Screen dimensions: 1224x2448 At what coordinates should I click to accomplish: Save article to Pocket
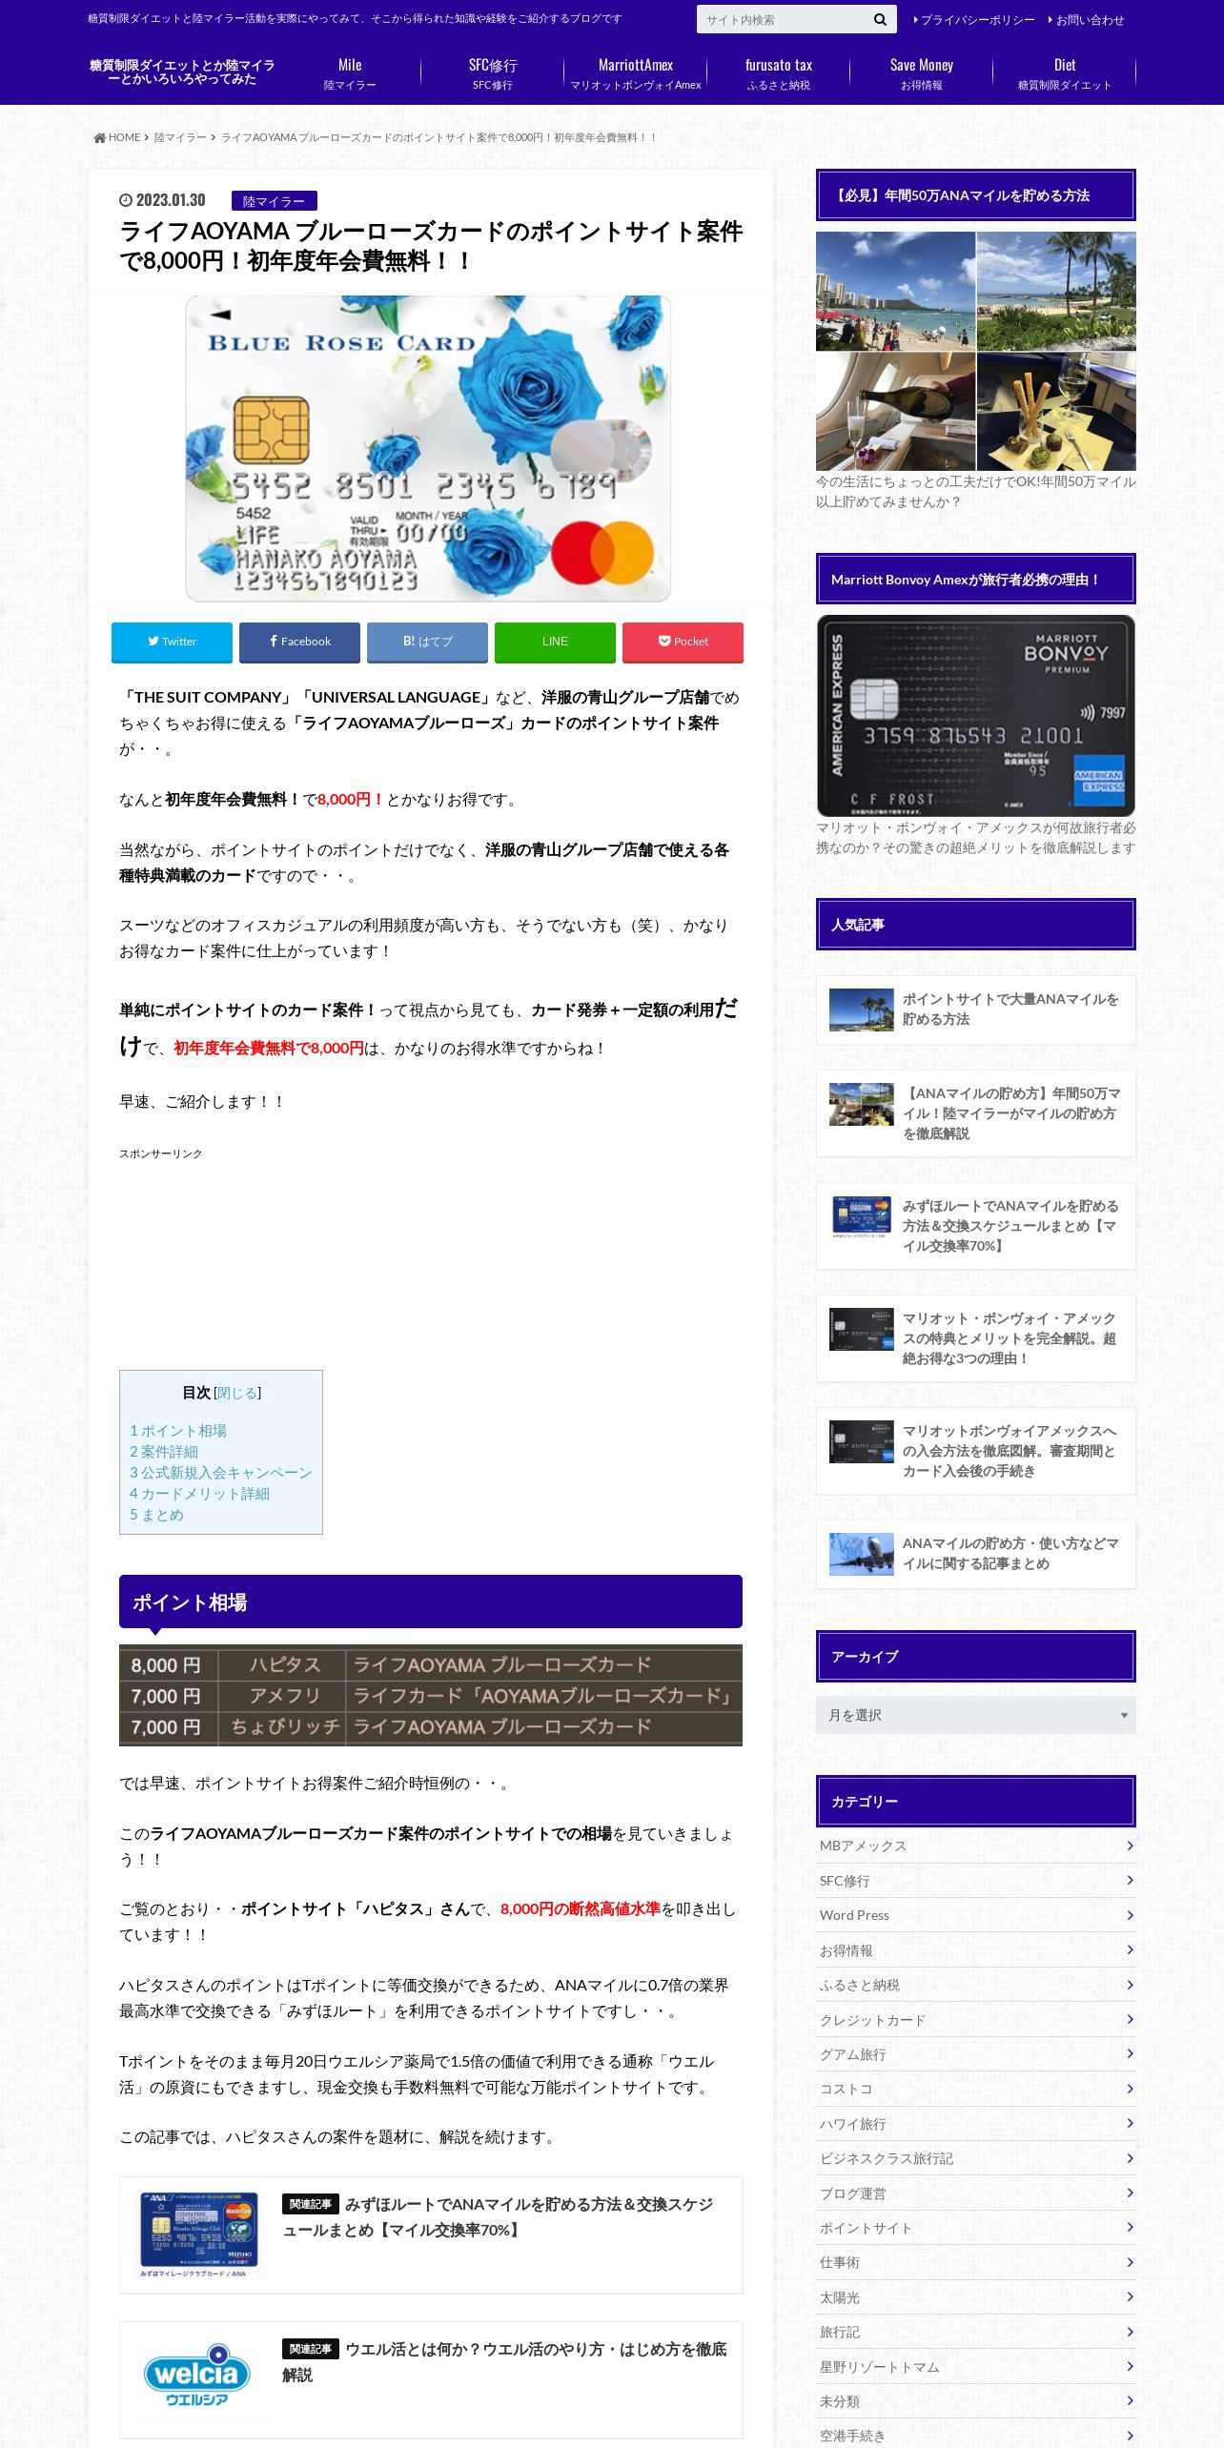click(683, 642)
